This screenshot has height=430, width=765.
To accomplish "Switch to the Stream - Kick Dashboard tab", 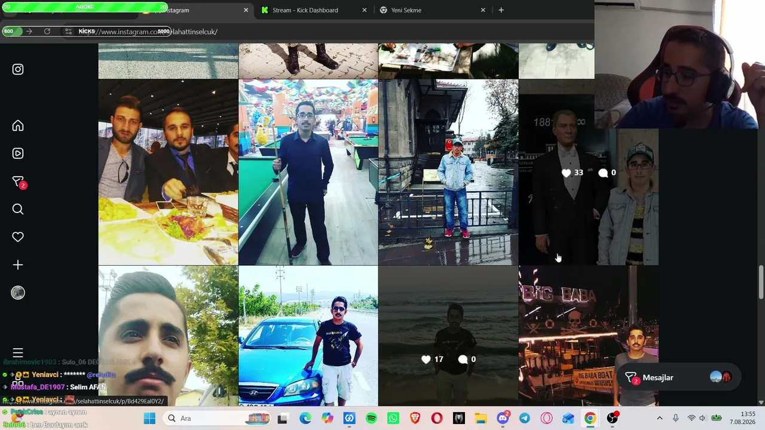I will [x=314, y=10].
